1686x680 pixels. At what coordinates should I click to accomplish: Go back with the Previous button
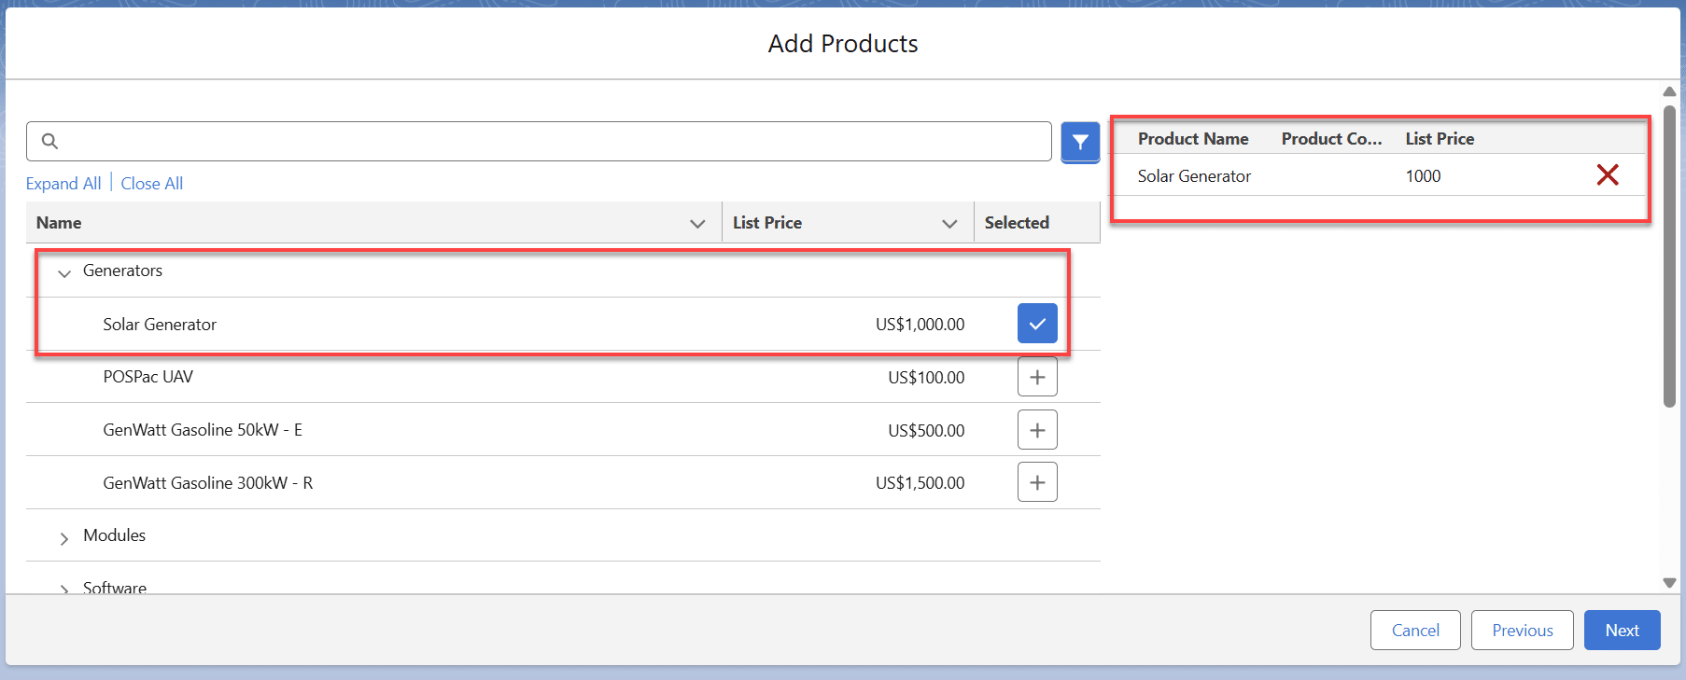pyautogui.click(x=1522, y=631)
